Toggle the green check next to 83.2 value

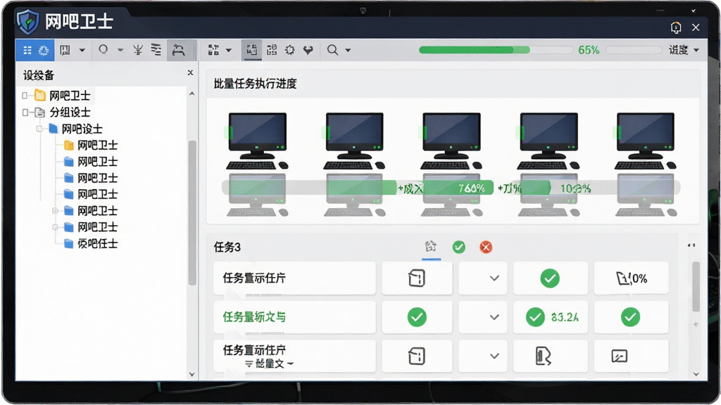tap(535, 317)
